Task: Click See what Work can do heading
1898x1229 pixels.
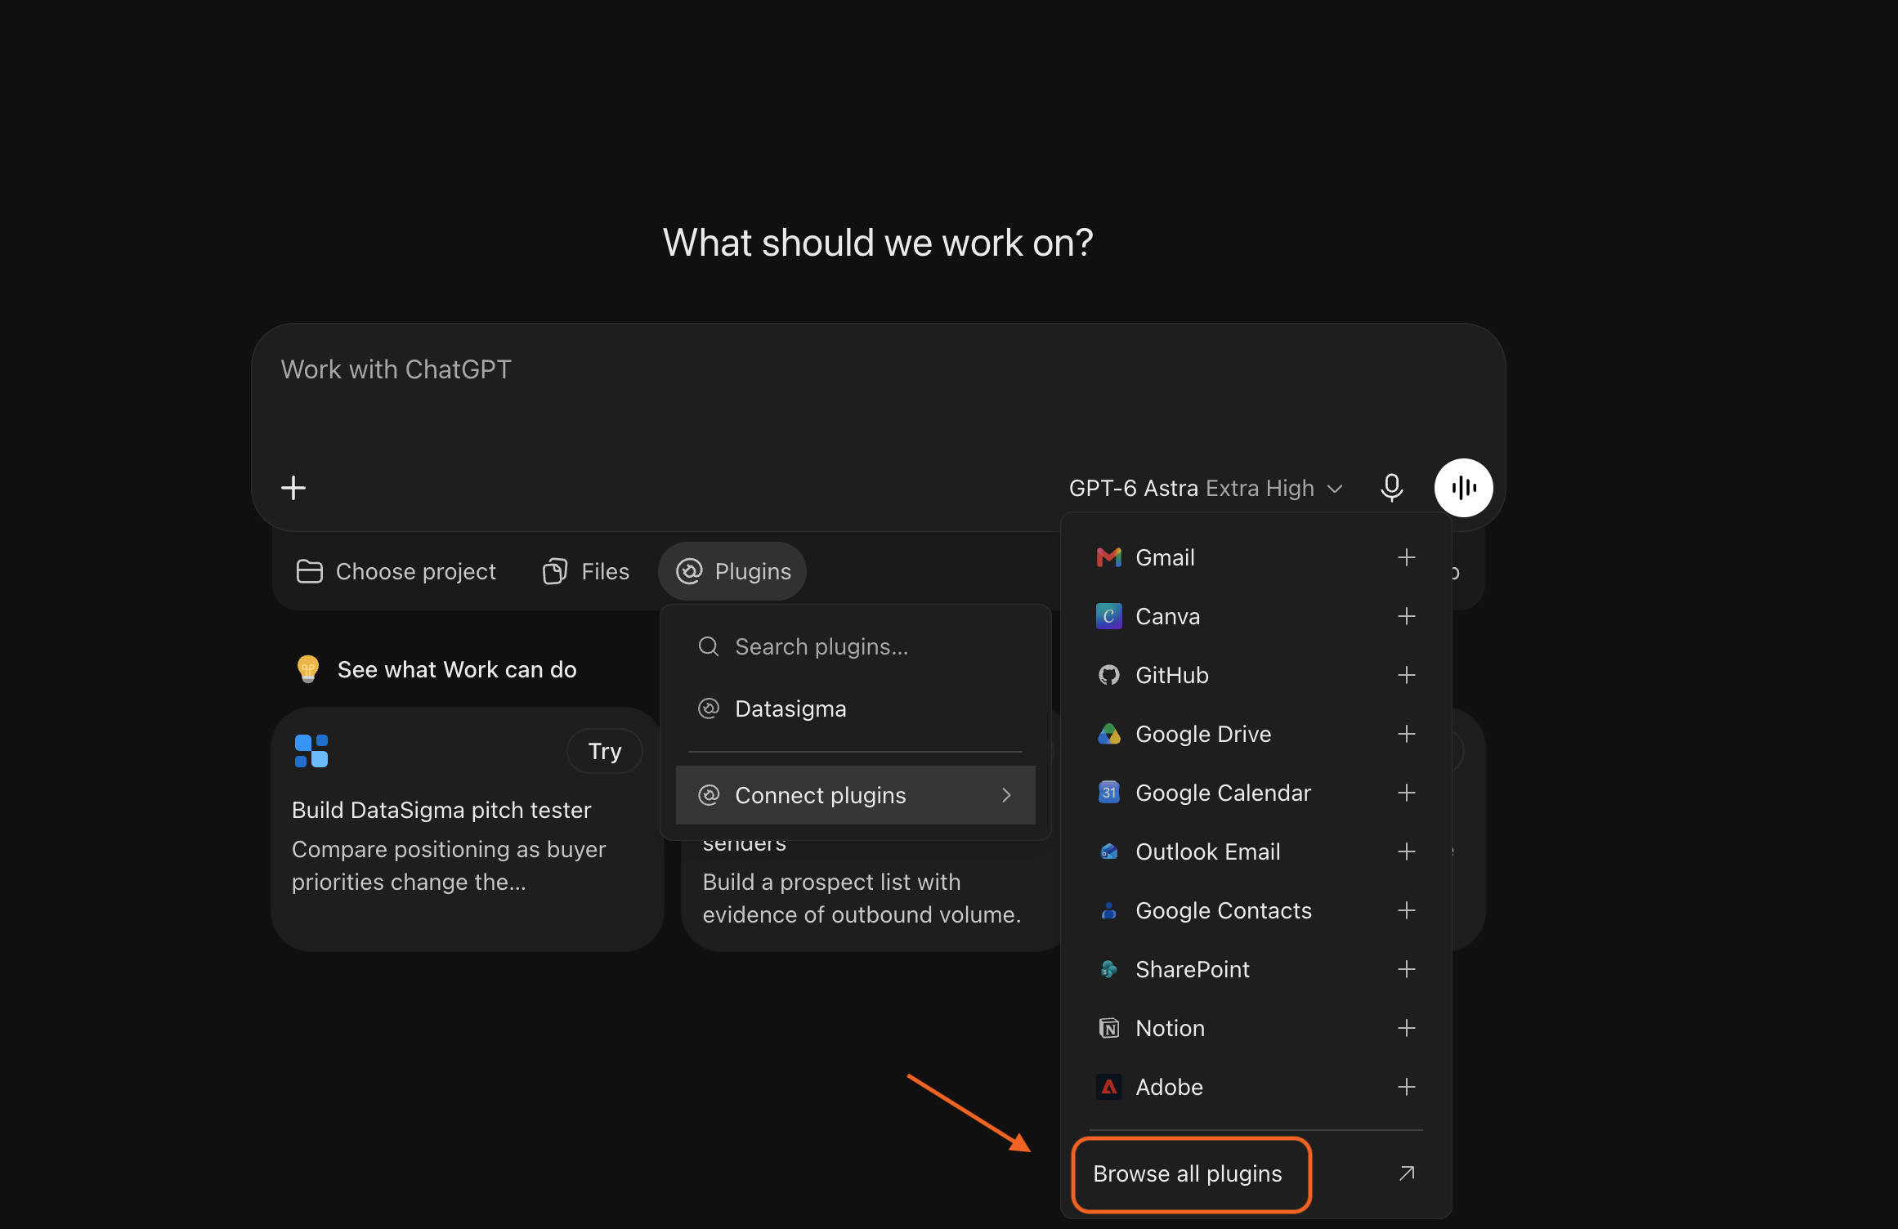Action: point(457,669)
